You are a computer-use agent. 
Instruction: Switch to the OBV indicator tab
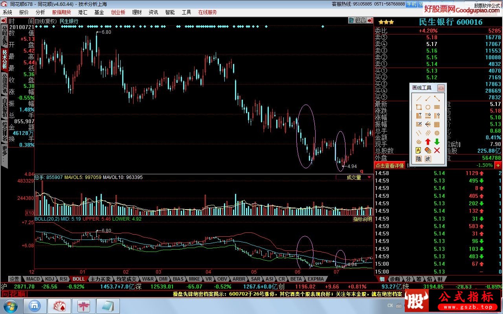(x=222, y=279)
